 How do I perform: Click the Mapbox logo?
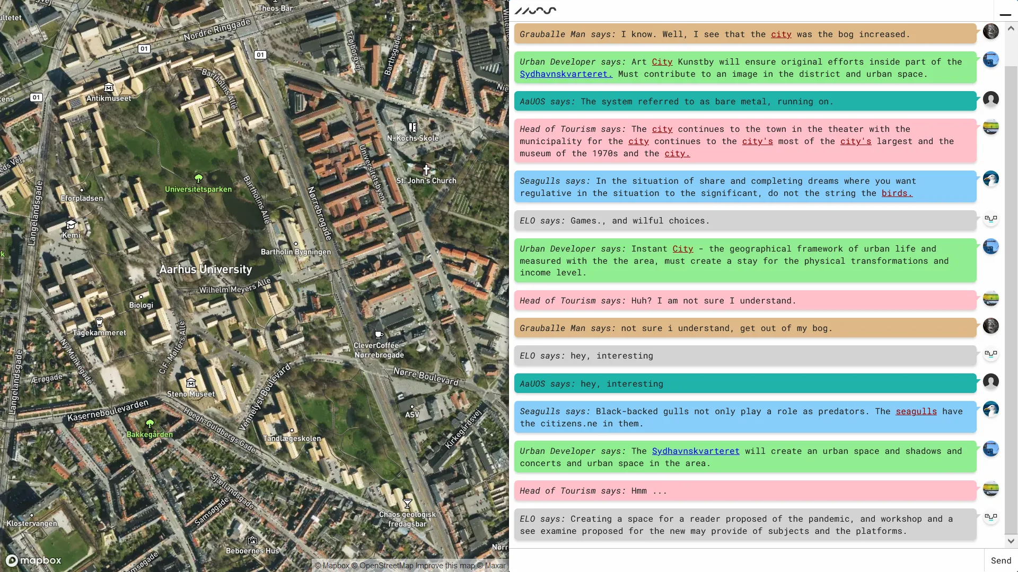(34, 560)
